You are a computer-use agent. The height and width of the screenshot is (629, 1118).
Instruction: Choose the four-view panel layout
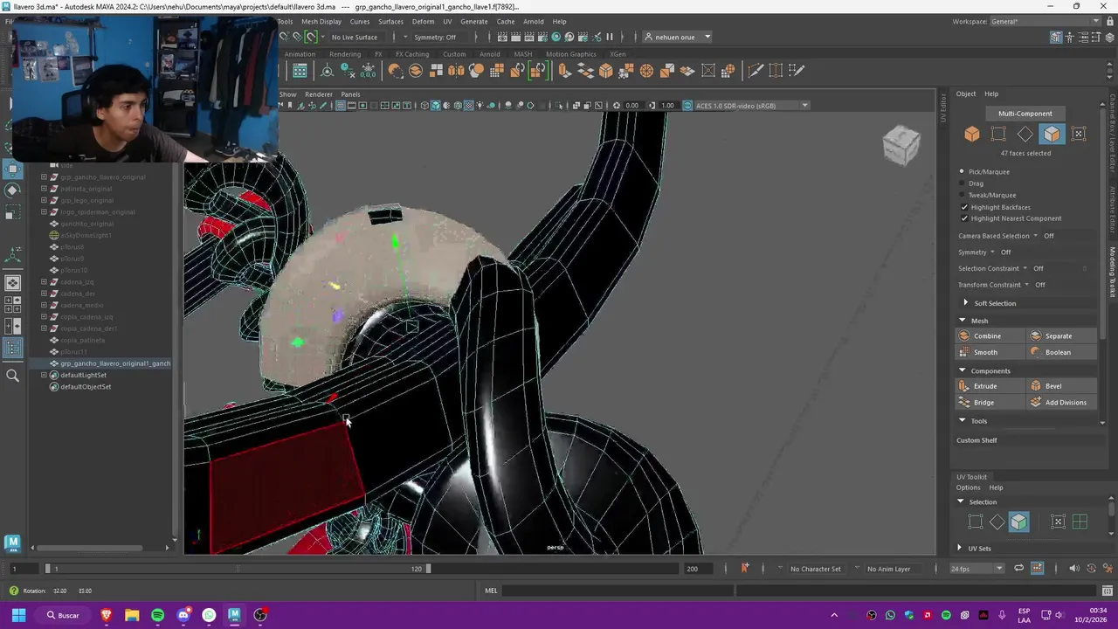pyautogui.click(x=12, y=305)
